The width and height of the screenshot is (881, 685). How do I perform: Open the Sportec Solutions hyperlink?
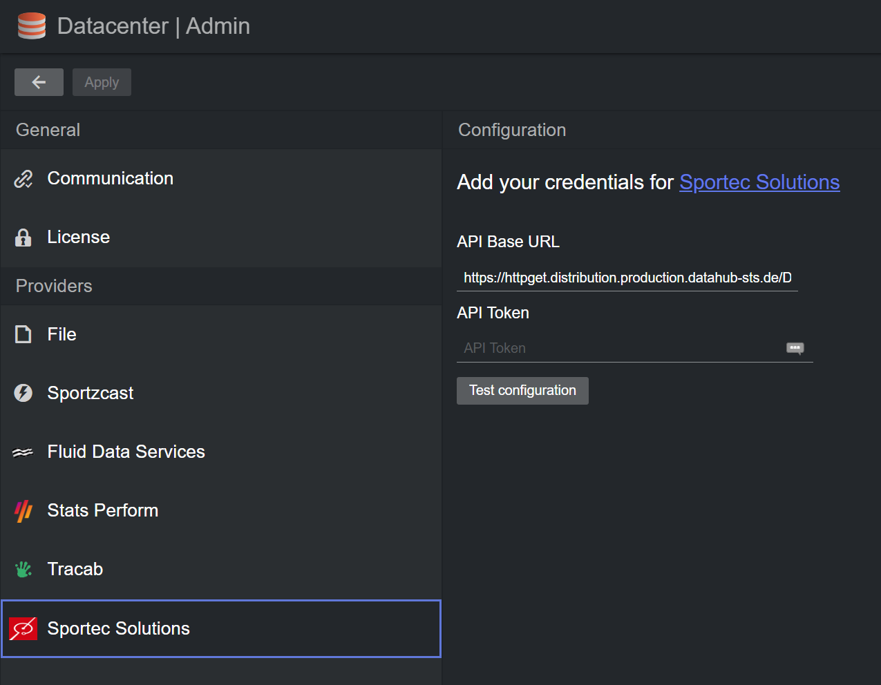[759, 182]
